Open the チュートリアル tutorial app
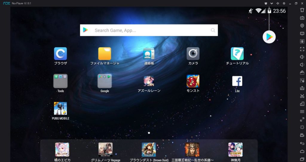 click(237, 54)
